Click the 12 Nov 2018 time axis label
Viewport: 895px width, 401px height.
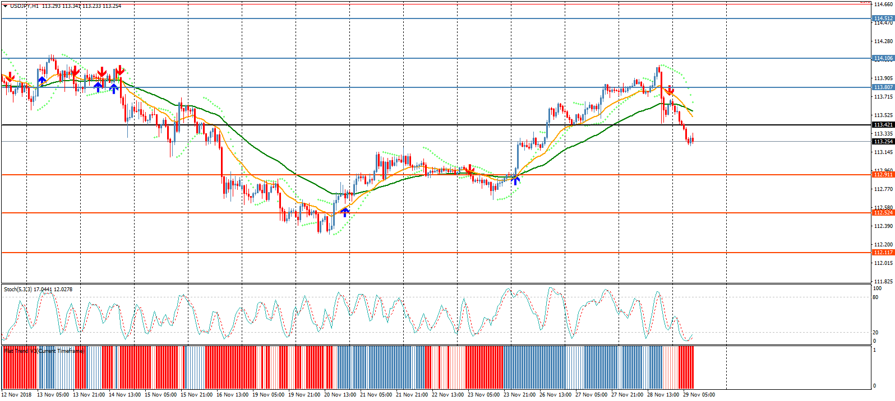16,395
